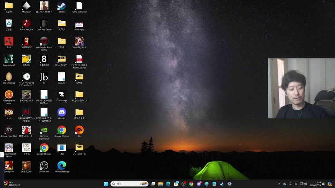
Task: Select the AVerMedia Assist Central icon
Action: pos(44,41)
